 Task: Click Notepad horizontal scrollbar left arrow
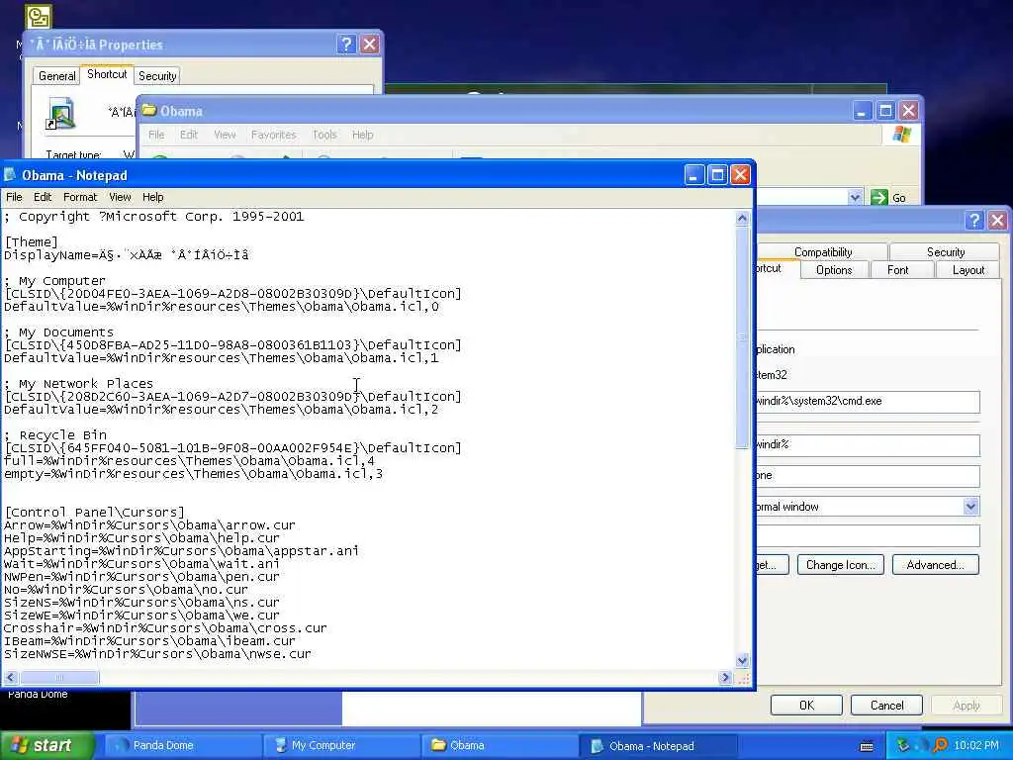click(x=10, y=677)
